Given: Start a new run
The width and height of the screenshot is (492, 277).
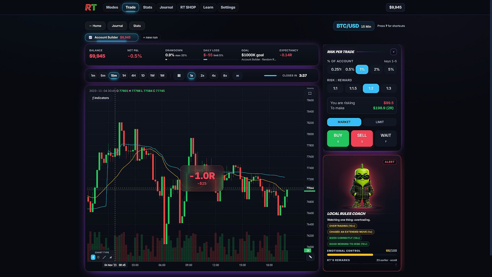Looking at the screenshot, I should pyautogui.click(x=150, y=37).
